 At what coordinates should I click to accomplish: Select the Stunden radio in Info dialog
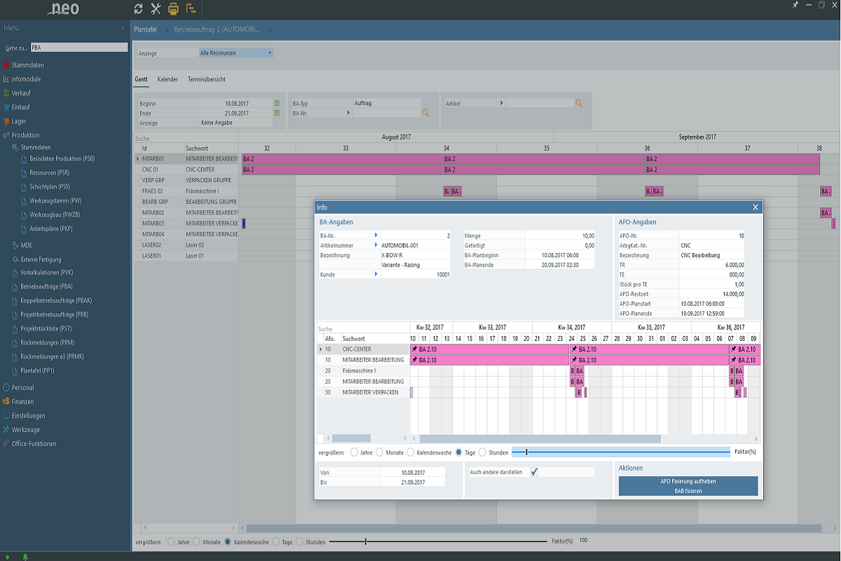tap(483, 452)
